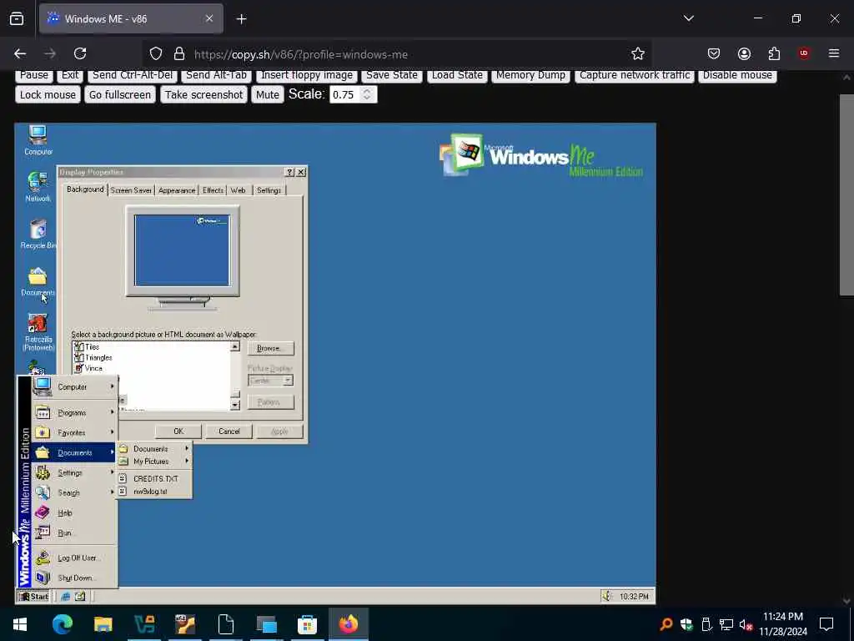Open Help in the Start menu
The image size is (854, 641).
(74, 513)
